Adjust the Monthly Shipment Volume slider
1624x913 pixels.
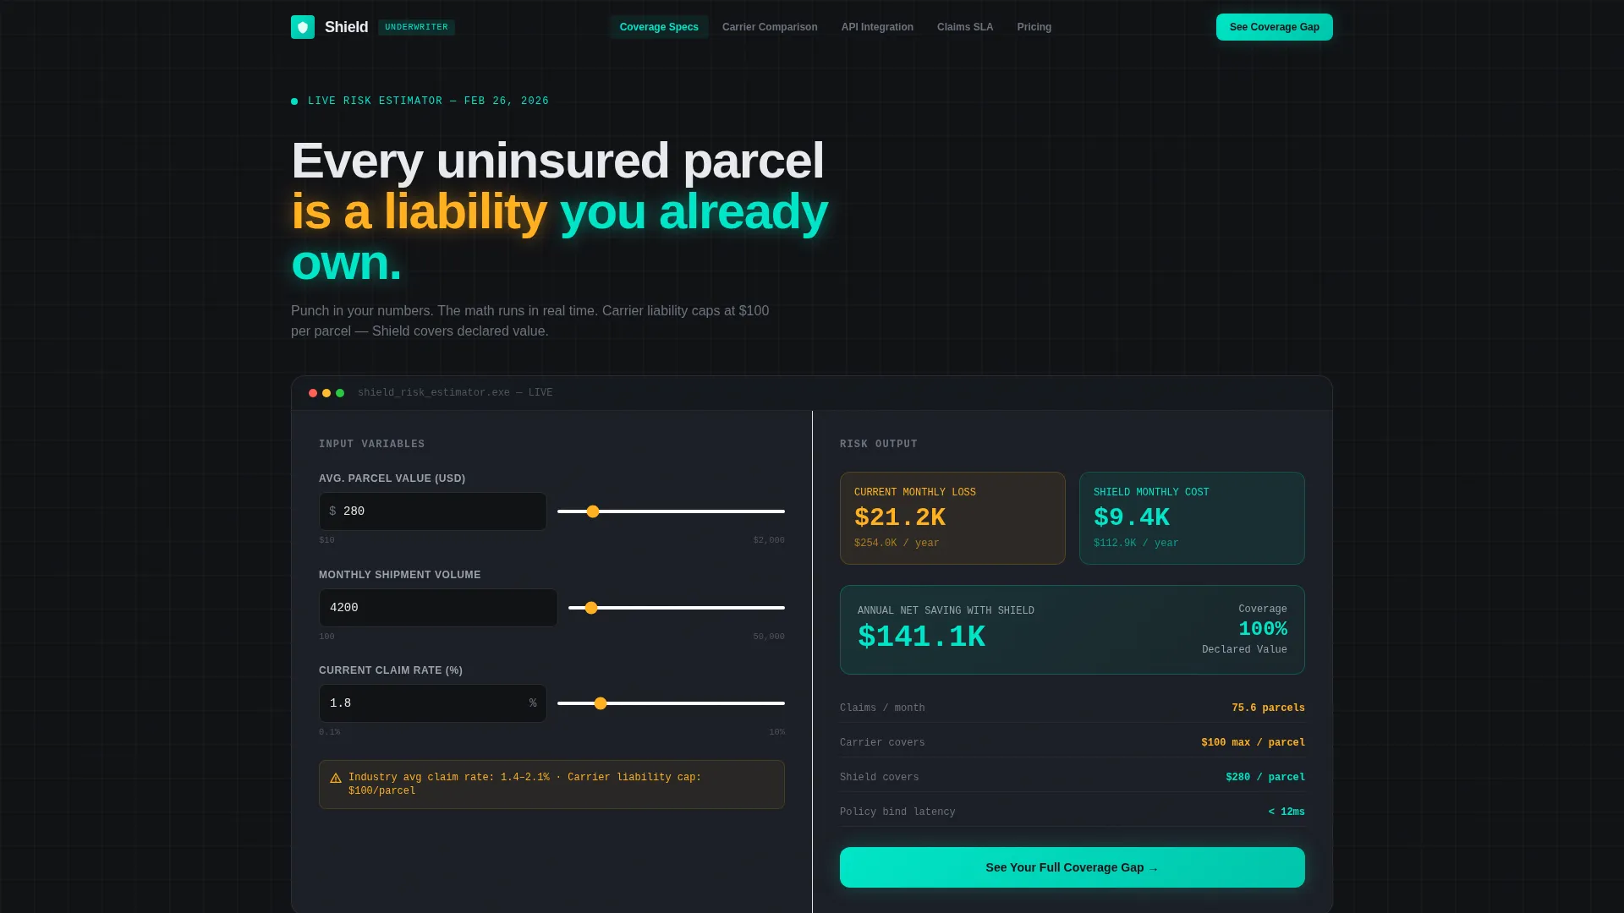pyautogui.click(x=677, y=608)
